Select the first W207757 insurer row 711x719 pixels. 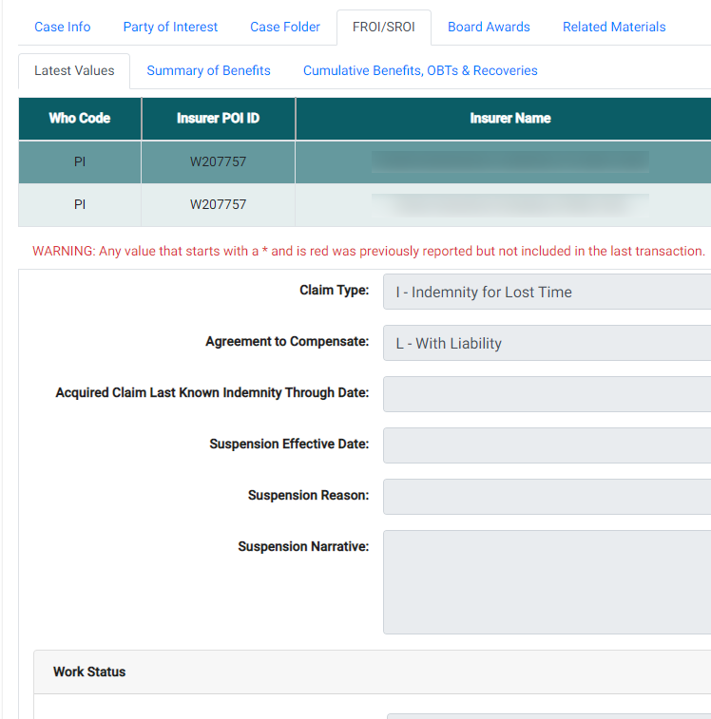[x=218, y=161]
